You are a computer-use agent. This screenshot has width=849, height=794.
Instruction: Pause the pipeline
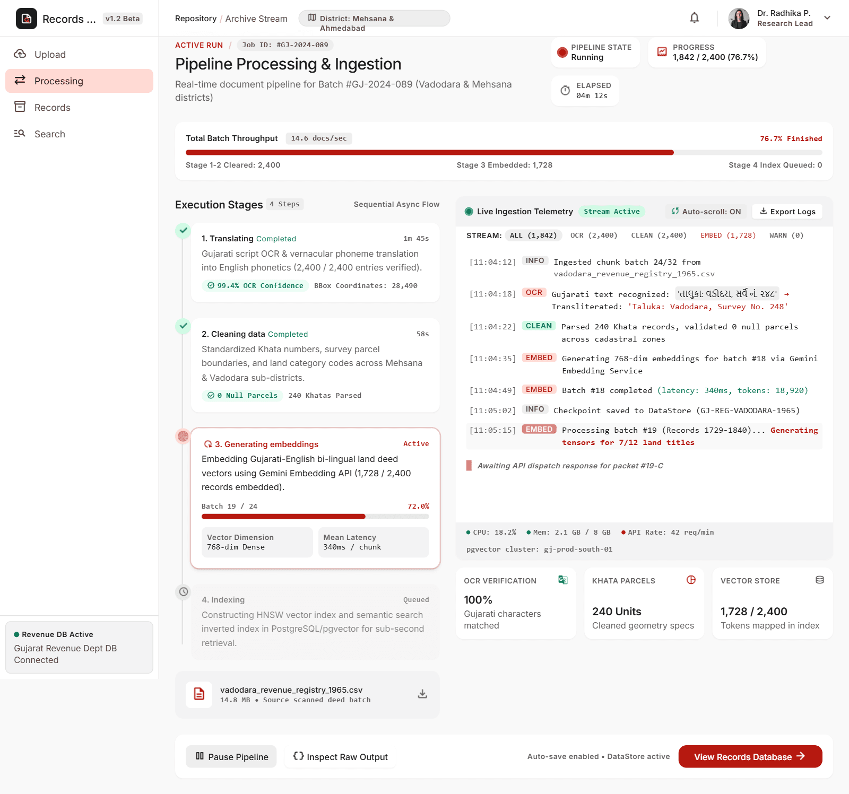point(231,756)
